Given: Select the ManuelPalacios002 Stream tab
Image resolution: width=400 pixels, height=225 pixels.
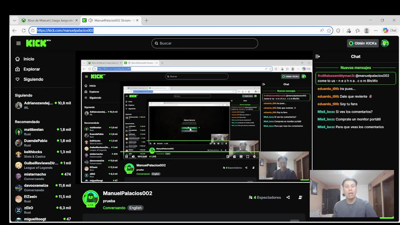Looking at the screenshot, I should coord(111,20).
